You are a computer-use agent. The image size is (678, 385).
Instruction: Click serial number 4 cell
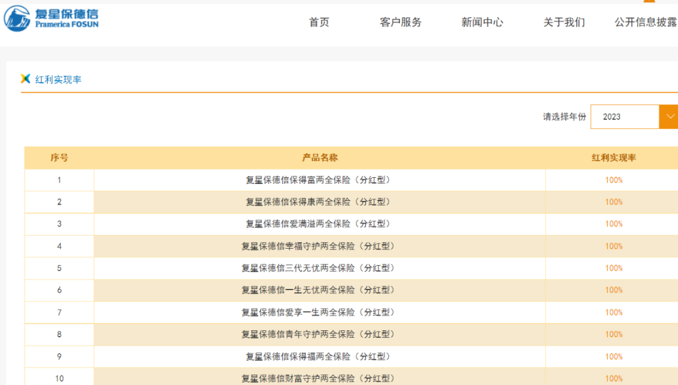point(59,246)
